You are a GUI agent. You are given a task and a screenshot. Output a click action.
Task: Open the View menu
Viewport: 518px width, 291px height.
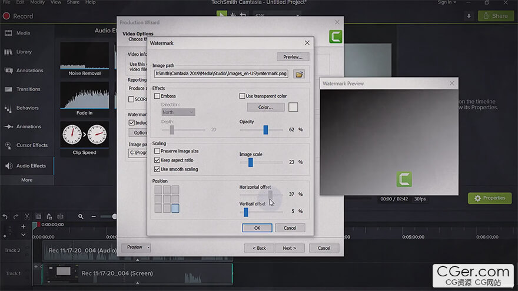[x=56, y=2]
